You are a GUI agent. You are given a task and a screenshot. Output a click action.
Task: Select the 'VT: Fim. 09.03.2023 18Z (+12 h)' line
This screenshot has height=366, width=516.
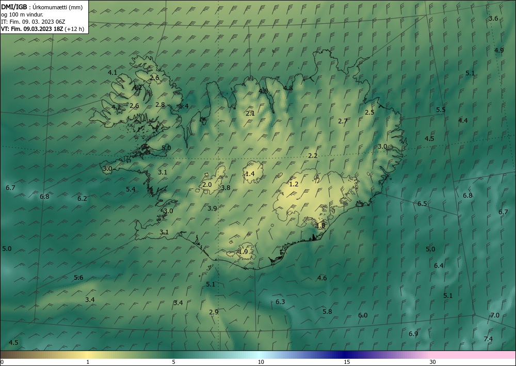pyautogui.click(x=42, y=29)
